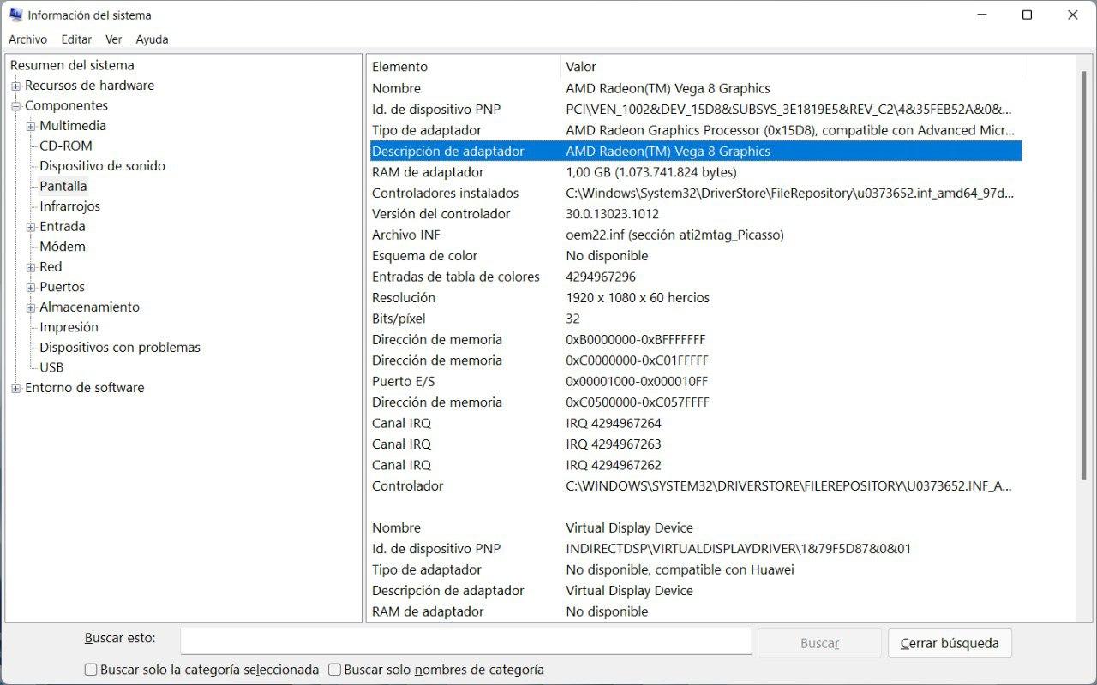Expand the Entorno de software node

[x=15, y=388]
